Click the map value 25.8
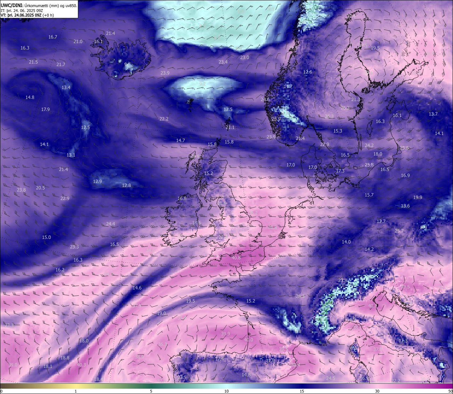453x394 pixels. coord(369,165)
